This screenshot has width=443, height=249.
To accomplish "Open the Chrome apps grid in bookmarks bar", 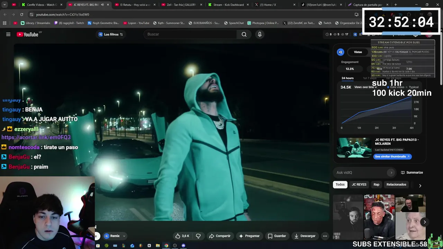I will [x=4, y=23].
